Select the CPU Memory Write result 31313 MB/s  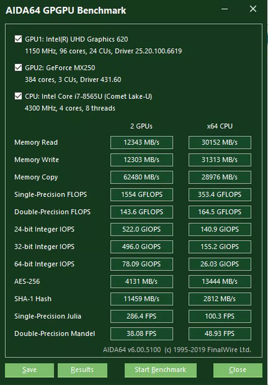220,160
